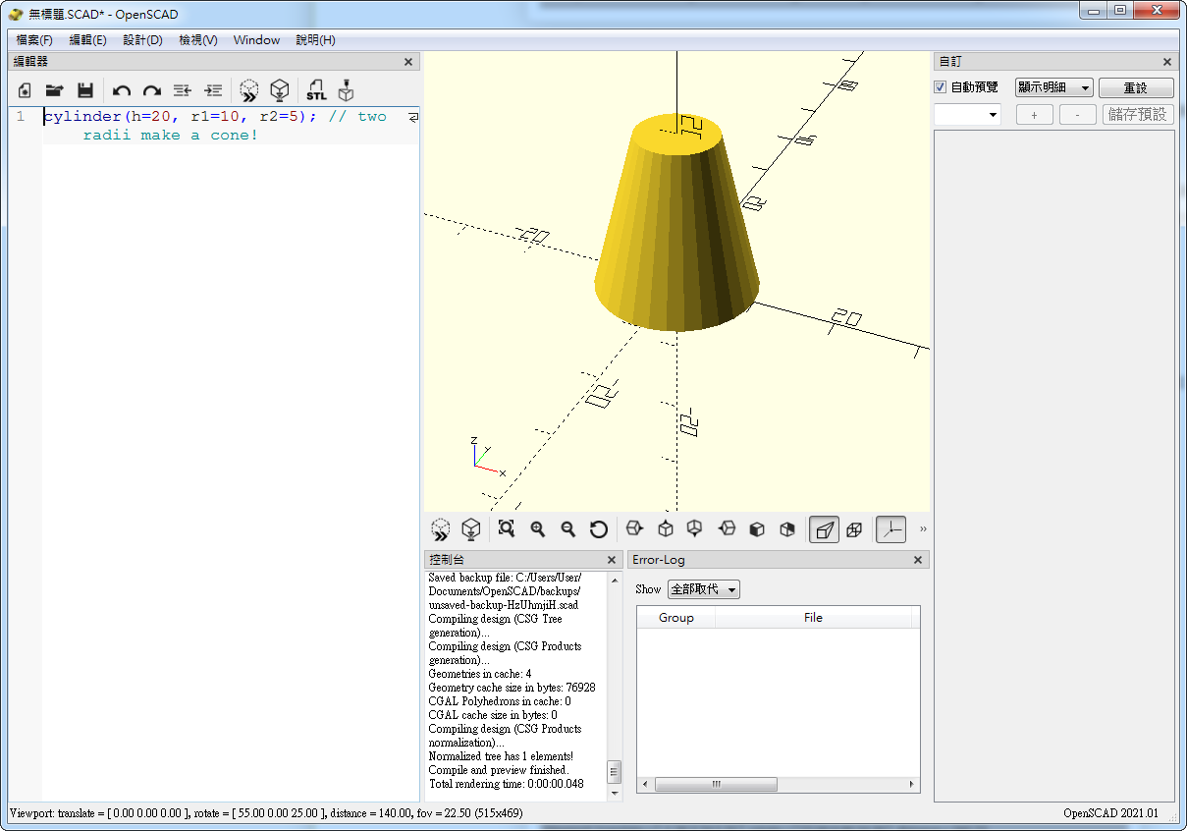Reset the 3D view rotation
Screen dimensions: 1187x831
(x=599, y=529)
